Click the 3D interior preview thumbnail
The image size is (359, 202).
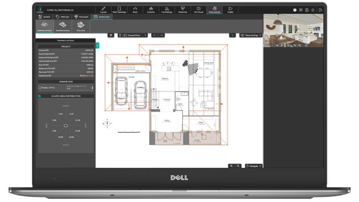(x=293, y=30)
